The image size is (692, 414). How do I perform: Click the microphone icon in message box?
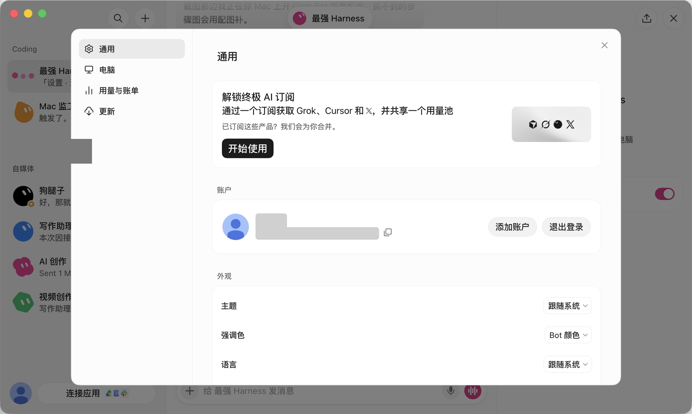coord(451,391)
